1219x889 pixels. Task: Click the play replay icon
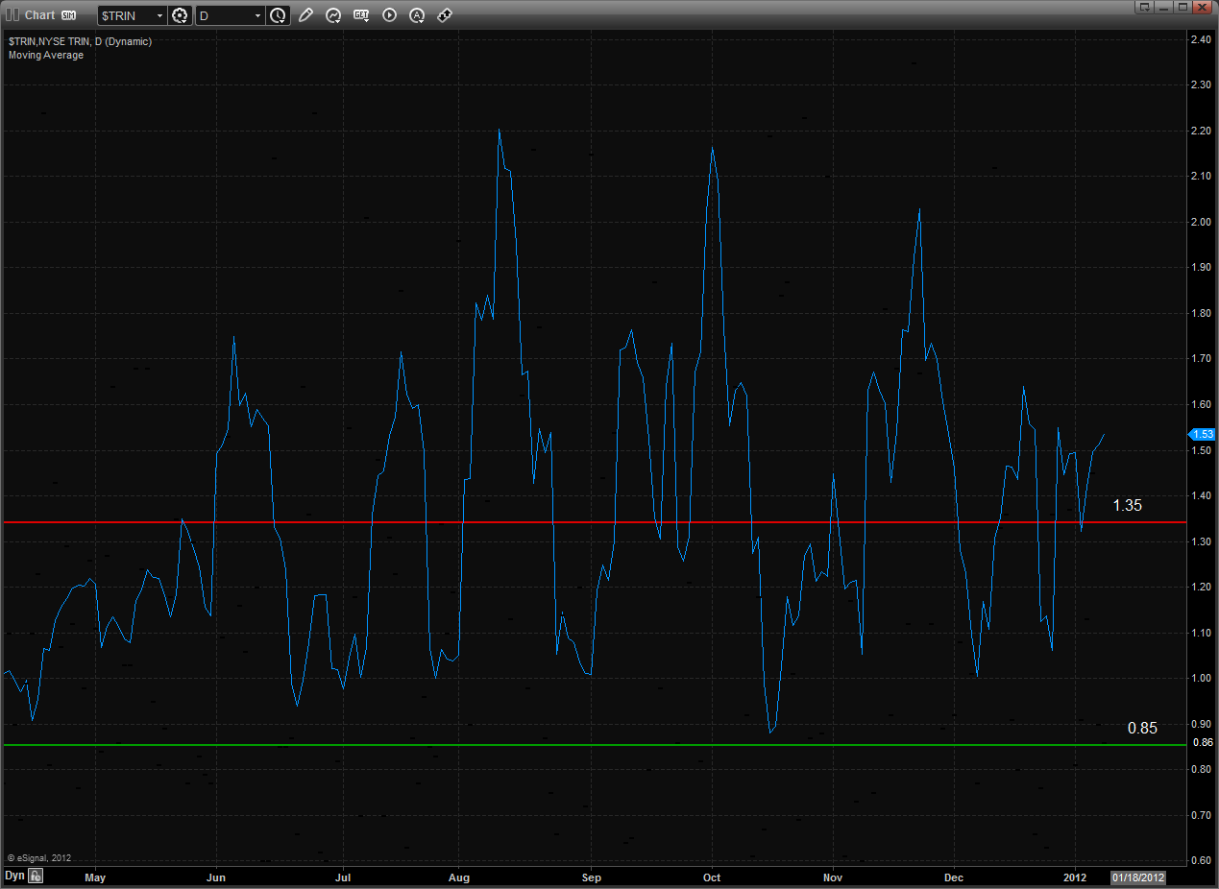click(389, 15)
